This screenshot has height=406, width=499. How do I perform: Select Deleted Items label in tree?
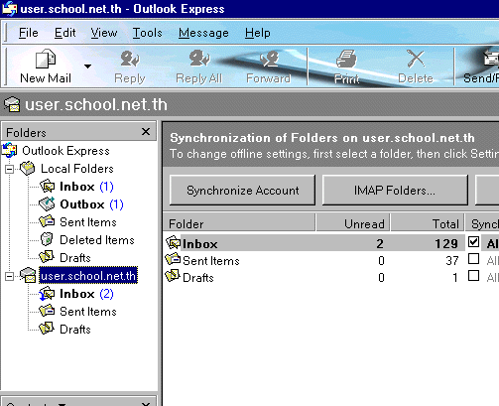97,240
